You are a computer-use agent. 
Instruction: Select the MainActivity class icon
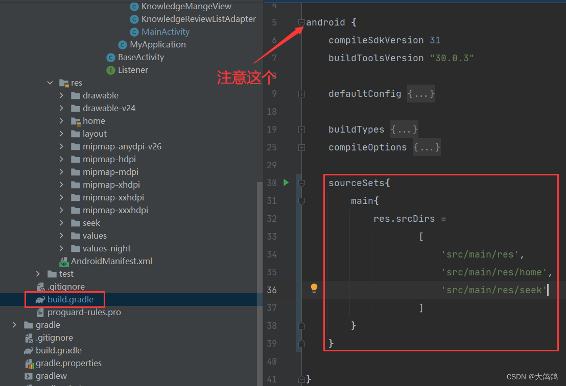point(134,31)
